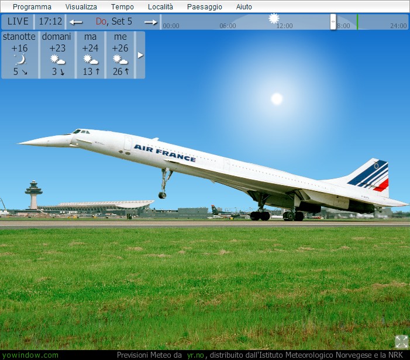Click the moon icon in stanotte forecast
The height and width of the screenshot is (360, 410).
click(20, 60)
